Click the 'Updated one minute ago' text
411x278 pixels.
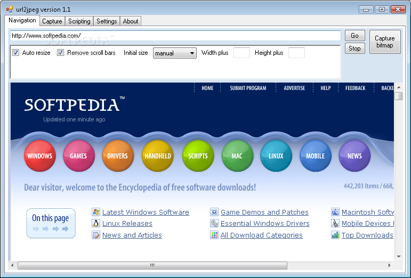pyautogui.click(x=74, y=120)
